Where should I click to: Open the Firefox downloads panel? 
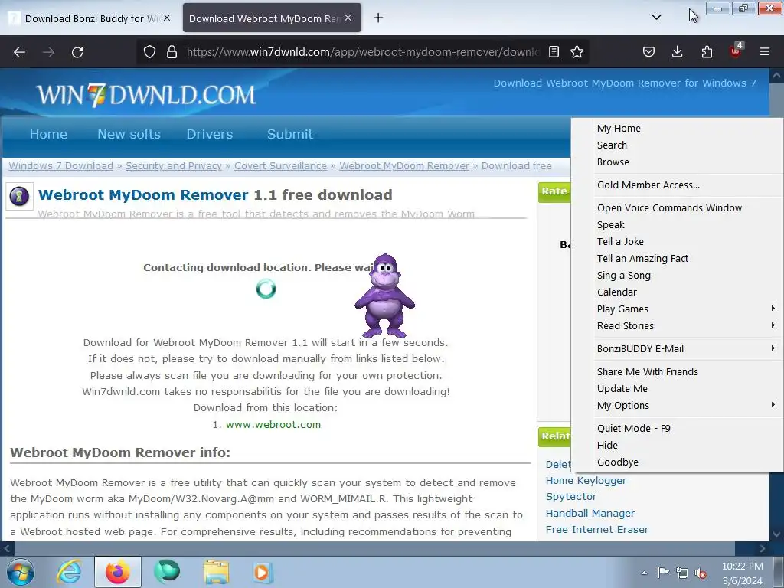click(677, 52)
